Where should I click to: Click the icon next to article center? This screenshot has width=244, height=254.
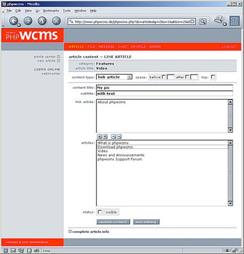(x=58, y=57)
